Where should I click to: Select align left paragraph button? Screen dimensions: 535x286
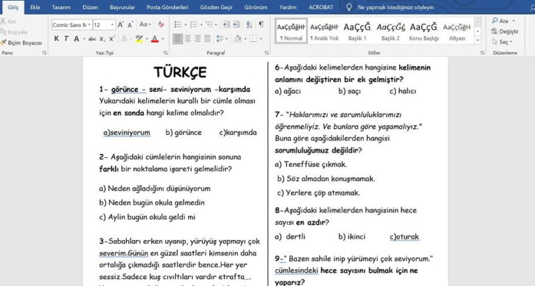click(178, 39)
